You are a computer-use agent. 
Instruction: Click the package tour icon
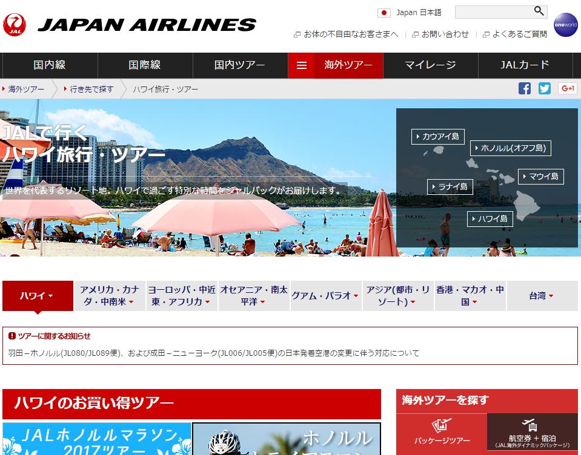click(441, 426)
